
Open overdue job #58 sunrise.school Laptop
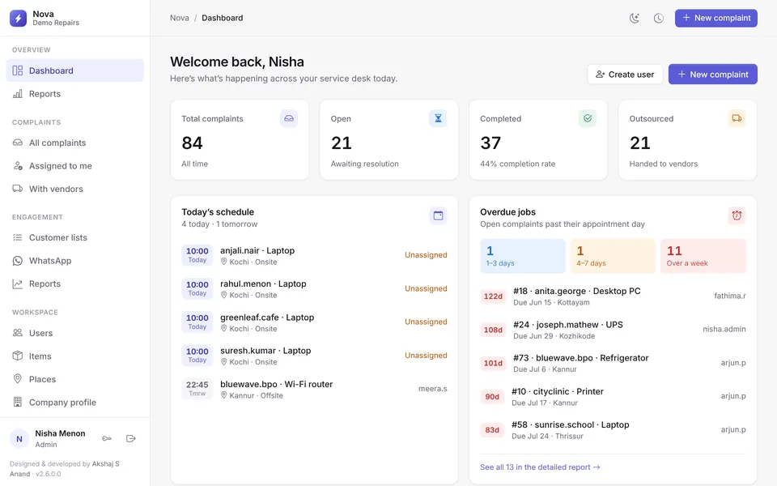(613, 430)
